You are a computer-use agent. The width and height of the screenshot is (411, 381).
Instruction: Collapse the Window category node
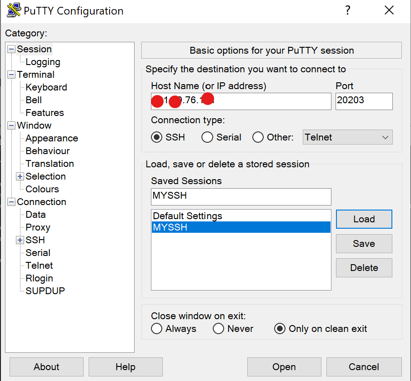(x=11, y=125)
